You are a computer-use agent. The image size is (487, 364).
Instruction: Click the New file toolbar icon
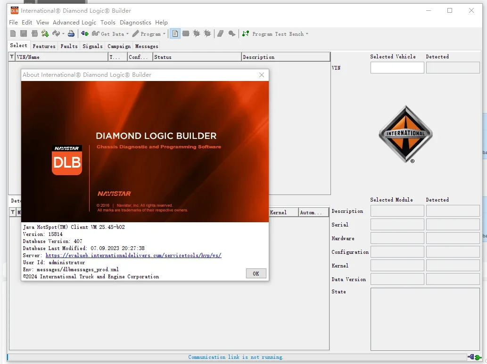pyautogui.click(x=13, y=33)
